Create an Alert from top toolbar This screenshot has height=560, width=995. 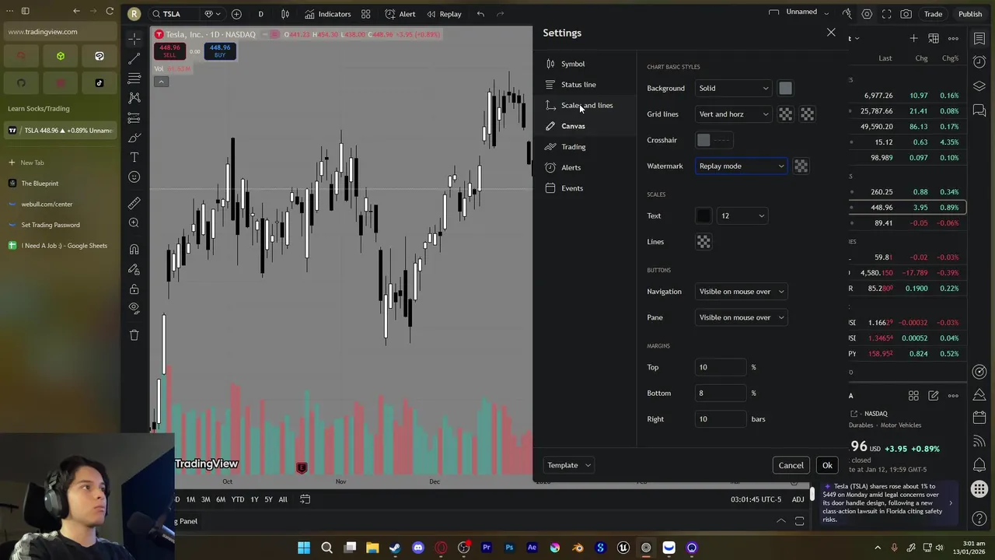pos(401,14)
